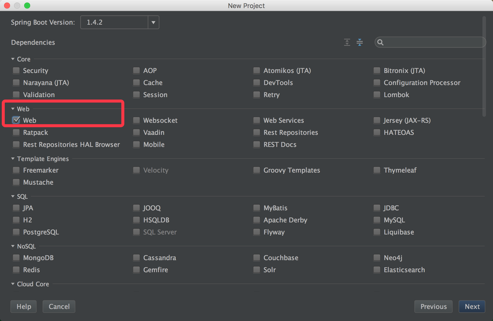Check the JOOQ checkbox
The height and width of the screenshot is (321, 493).
137,208
